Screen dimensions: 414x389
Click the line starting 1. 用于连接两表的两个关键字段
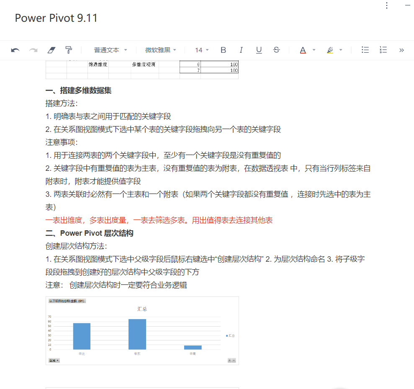tap(163, 155)
